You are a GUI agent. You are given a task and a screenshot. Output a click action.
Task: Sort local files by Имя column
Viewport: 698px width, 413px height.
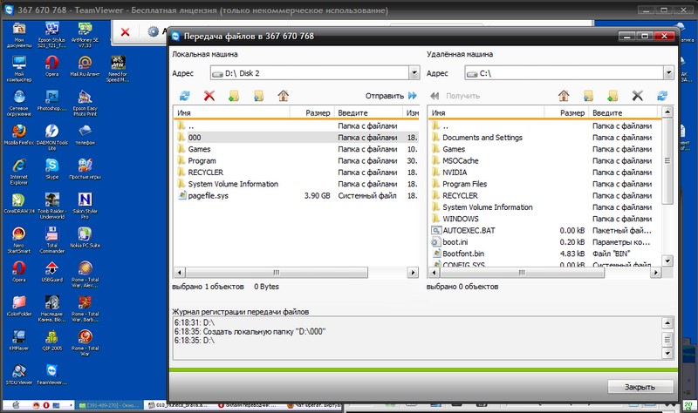[236, 113]
